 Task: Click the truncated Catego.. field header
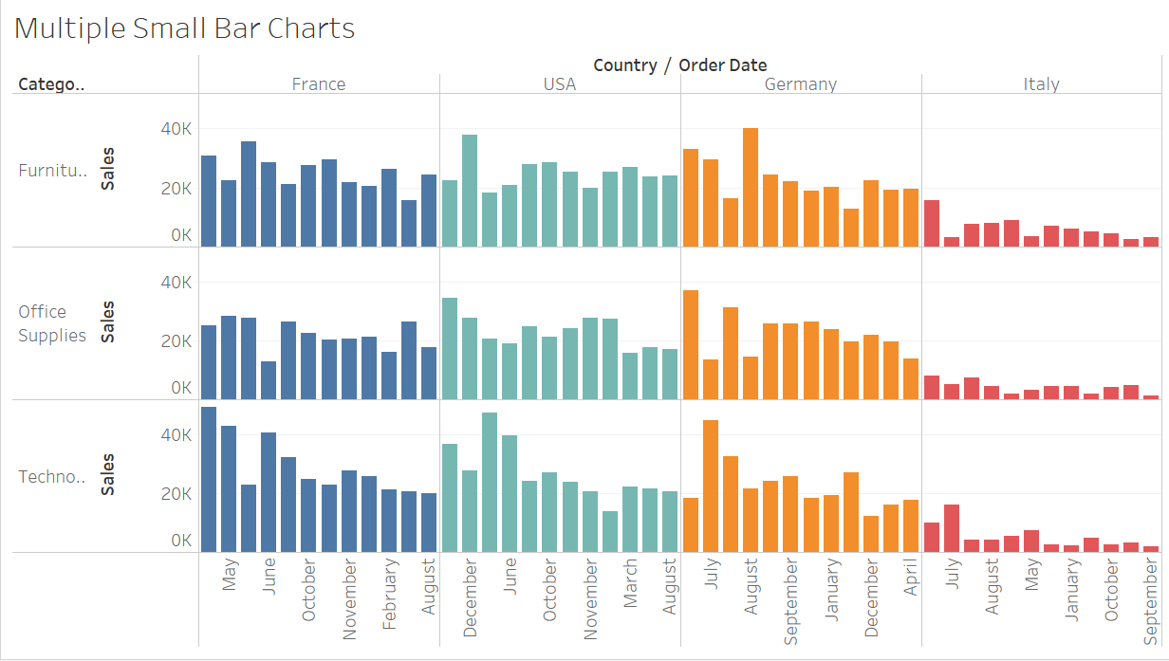click(x=51, y=84)
